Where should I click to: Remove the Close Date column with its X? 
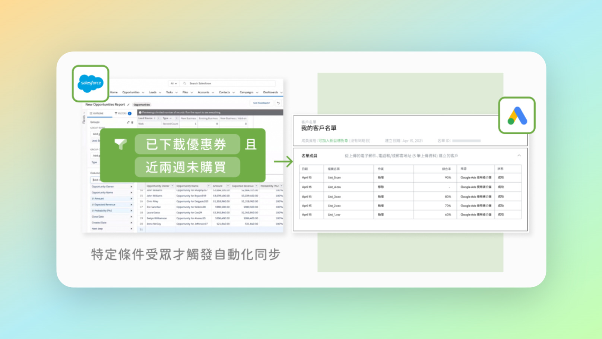[131, 216]
